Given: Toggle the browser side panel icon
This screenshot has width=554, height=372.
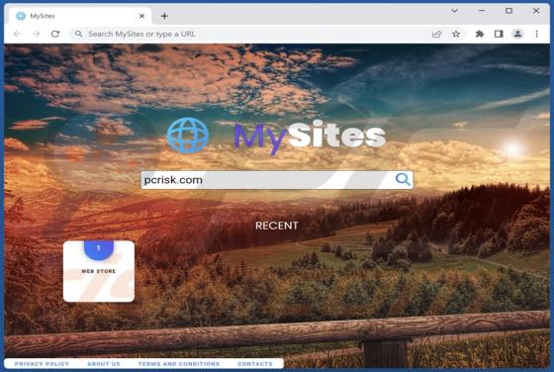Looking at the screenshot, I should [499, 34].
